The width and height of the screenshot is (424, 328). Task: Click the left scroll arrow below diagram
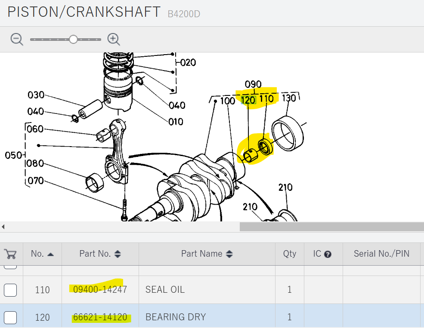pyautogui.click(x=3, y=227)
